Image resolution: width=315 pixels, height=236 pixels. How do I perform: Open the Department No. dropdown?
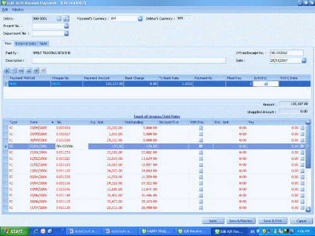tap(66, 33)
